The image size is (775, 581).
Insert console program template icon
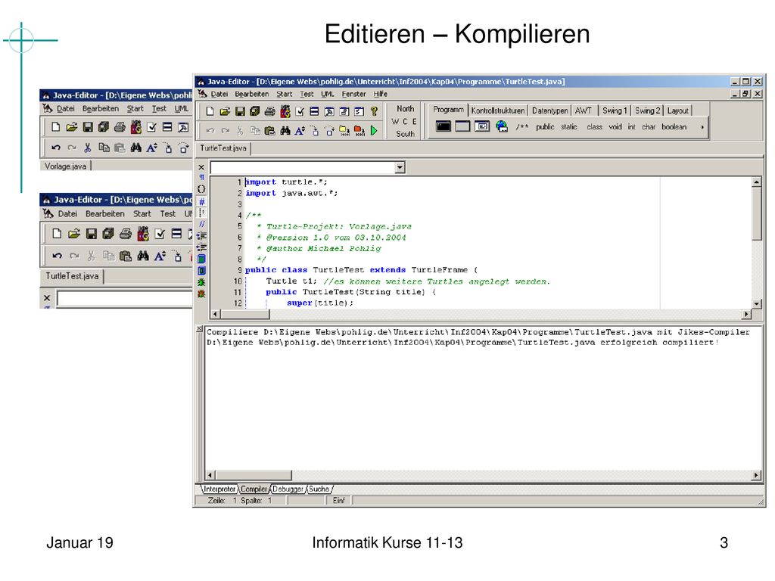point(444,126)
